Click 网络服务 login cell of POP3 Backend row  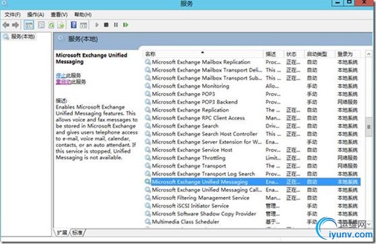[x=348, y=102]
